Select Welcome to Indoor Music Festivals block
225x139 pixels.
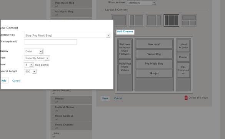click(125, 49)
